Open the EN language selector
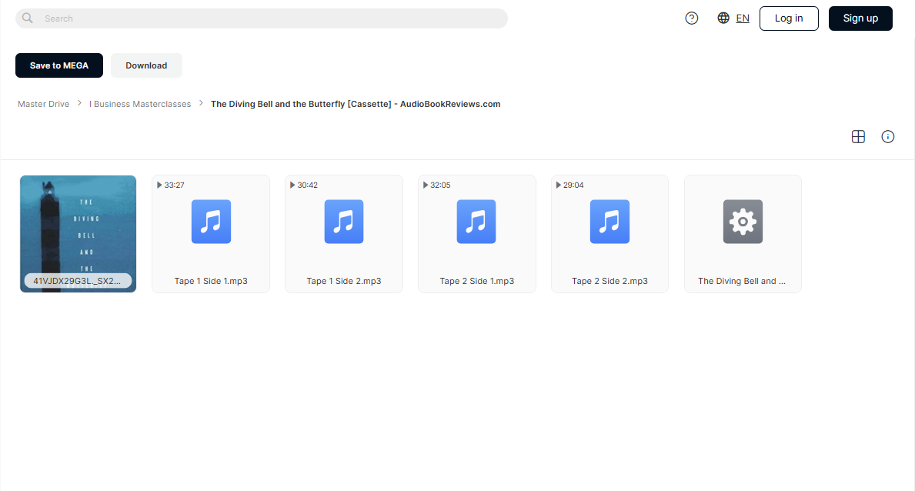Screen dimensions: 915x491 [x=743, y=18]
